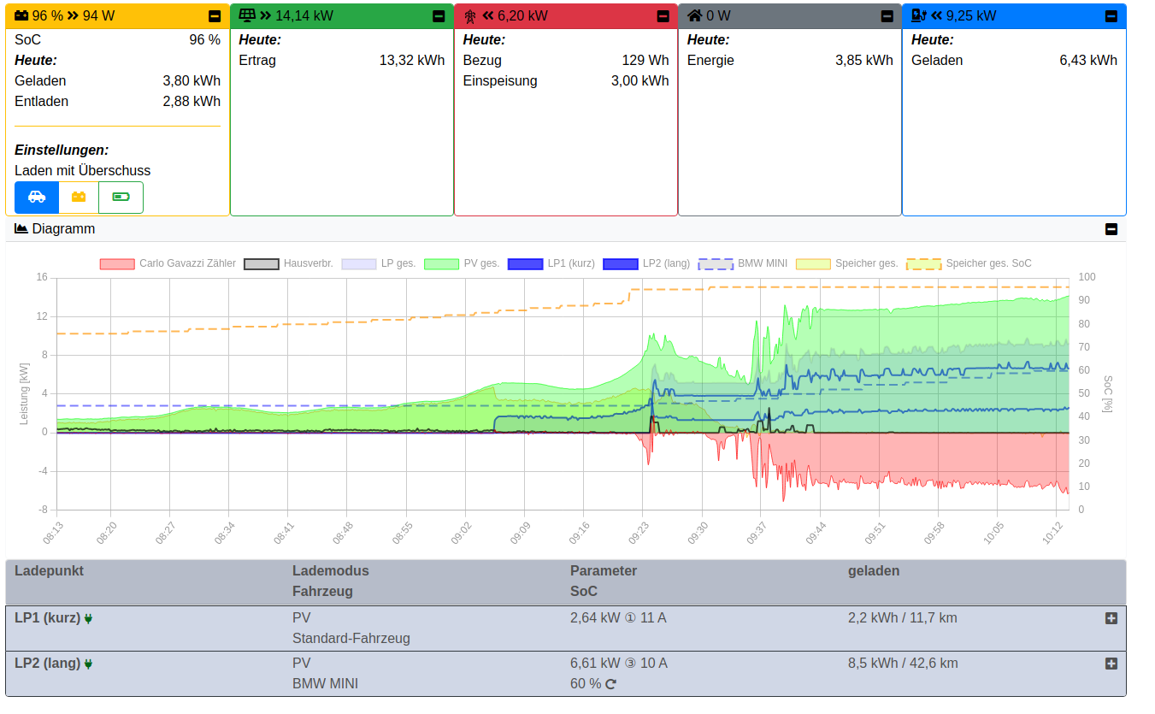Click the plug icon beside LP1 (kurz)

pyautogui.click(x=88, y=618)
